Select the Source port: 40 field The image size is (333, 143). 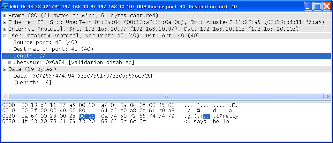(x=45, y=42)
